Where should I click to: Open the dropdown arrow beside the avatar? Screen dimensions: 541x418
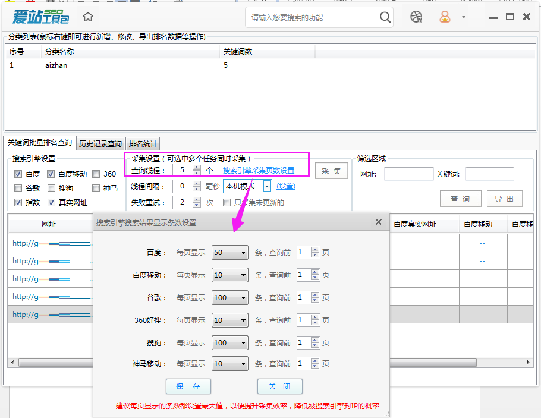click(x=463, y=17)
